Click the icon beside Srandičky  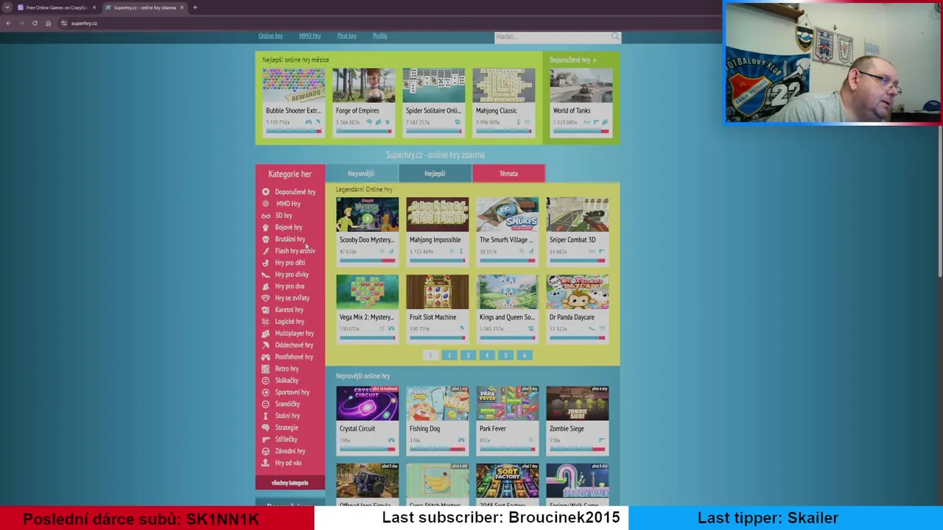(x=266, y=404)
